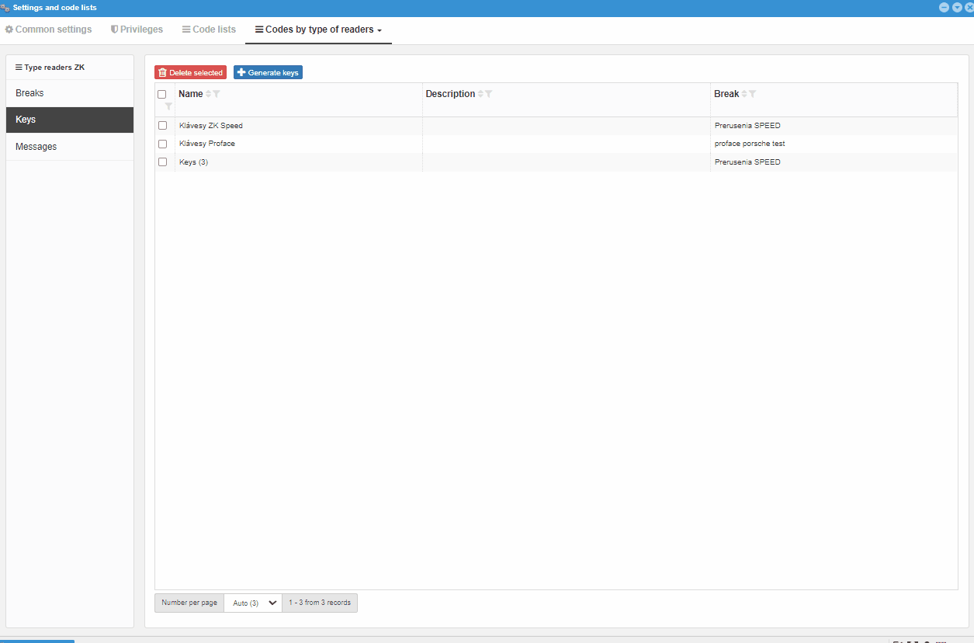Select the Klávesy Proface row checkbox
This screenshot has height=643, width=974.
pyautogui.click(x=163, y=144)
